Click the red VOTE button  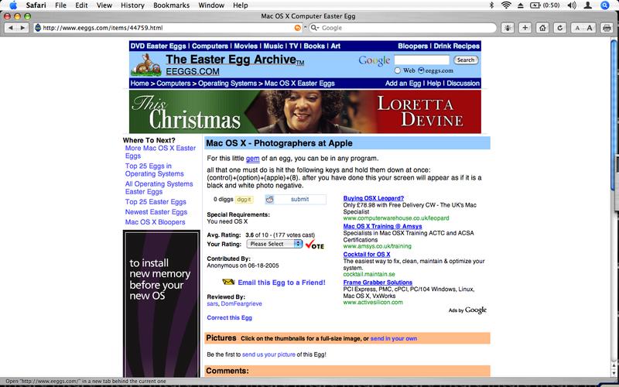pos(314,245)
